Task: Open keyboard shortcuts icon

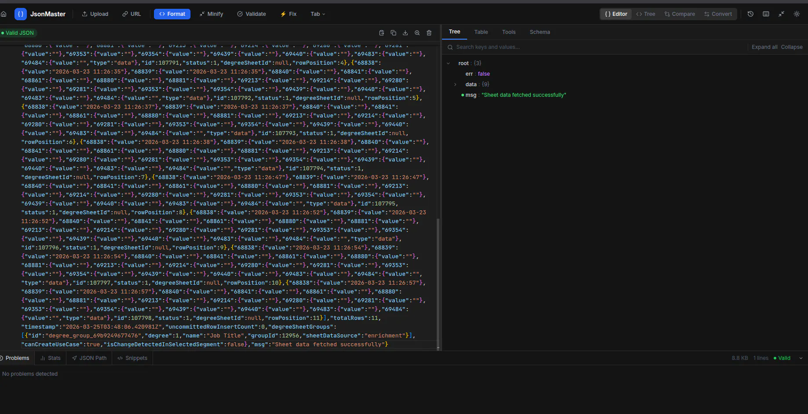Action: 766,14
